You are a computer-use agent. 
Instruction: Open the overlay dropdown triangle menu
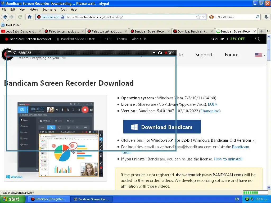154,53
